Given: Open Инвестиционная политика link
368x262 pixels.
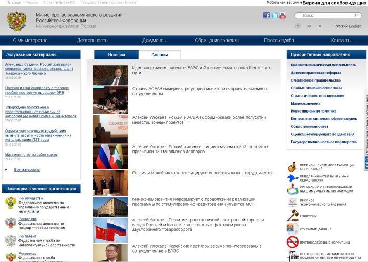Looking at the screenshot, I should pyautogui.click(x=313, y=111).
